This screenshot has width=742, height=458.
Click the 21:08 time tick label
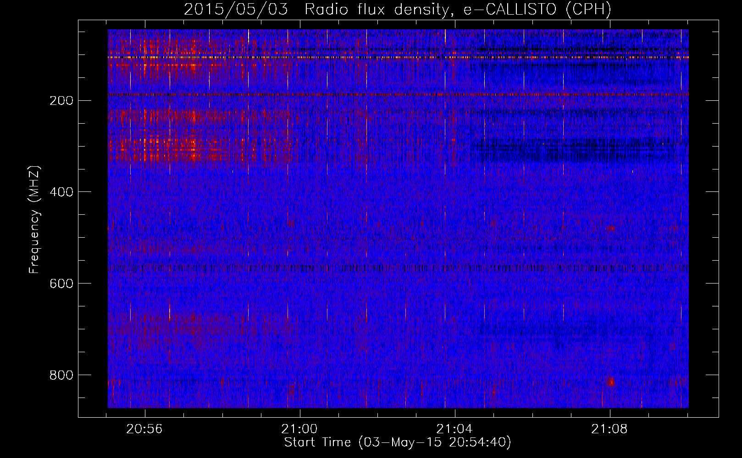(609, 429)
